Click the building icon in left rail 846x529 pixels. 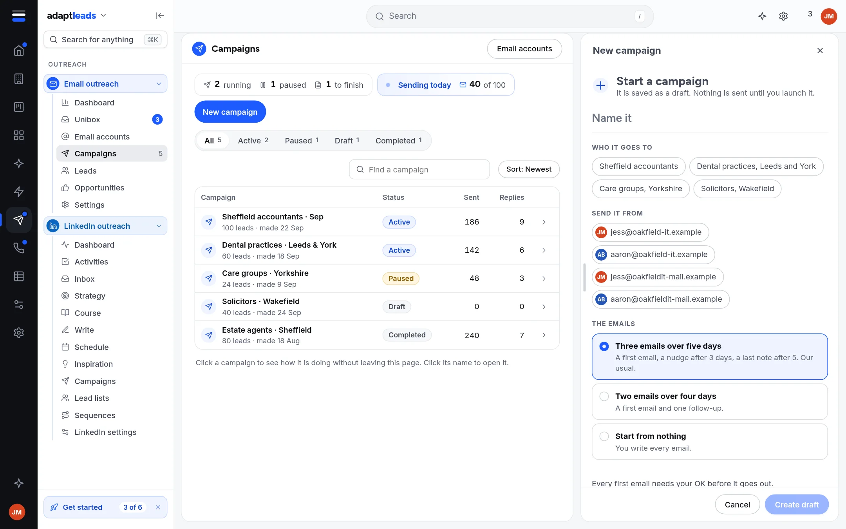click(x=19, y=79)
